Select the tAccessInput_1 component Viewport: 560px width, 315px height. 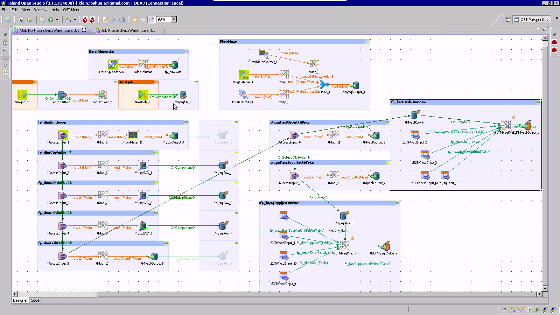62,135
